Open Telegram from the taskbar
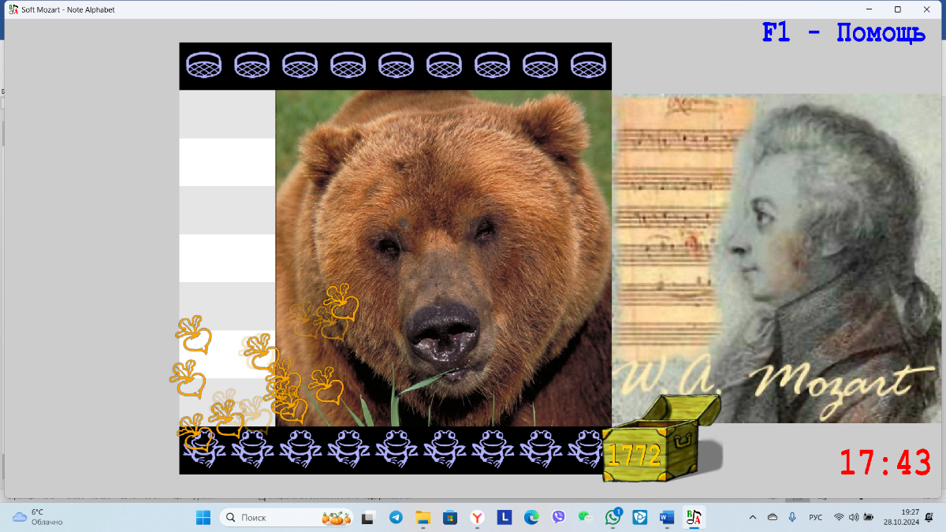Viewport: 946px width, 532px height. (396, 518)
